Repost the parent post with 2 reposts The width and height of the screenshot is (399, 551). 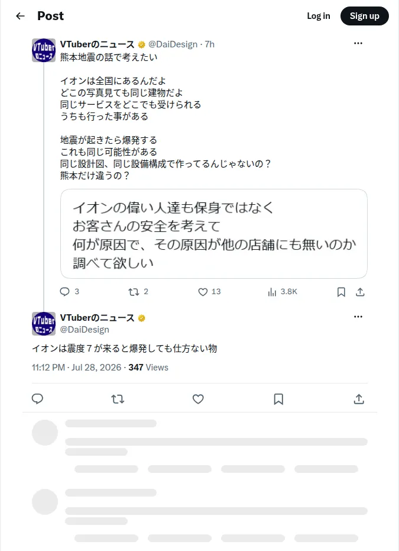point(138,292)
